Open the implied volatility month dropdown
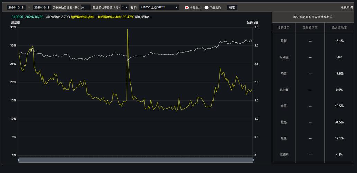Viewport: 357px width, 173px height. click(125, 7)
